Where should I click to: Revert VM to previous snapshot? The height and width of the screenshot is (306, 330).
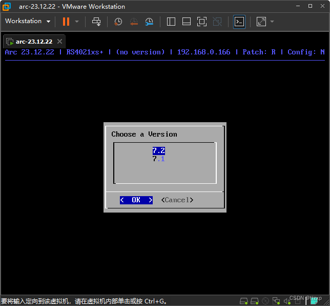pyautogui.click(x=134, y=22)
